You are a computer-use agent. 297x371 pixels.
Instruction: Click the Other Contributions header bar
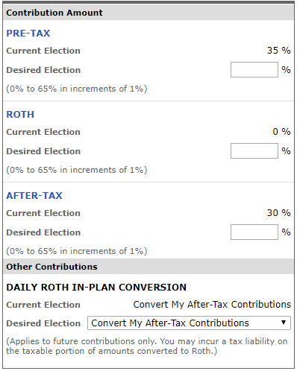[x=148, y=267]
